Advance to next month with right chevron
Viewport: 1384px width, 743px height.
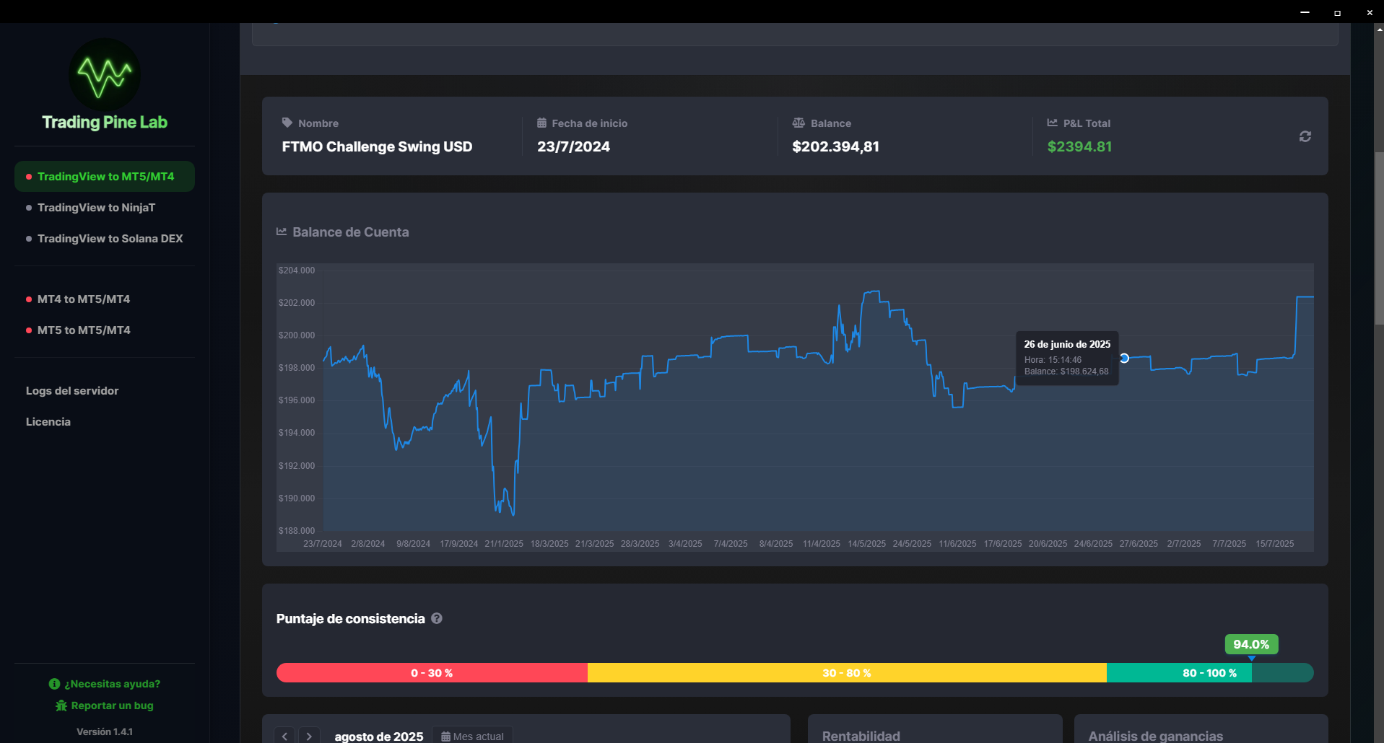[309, 736]
